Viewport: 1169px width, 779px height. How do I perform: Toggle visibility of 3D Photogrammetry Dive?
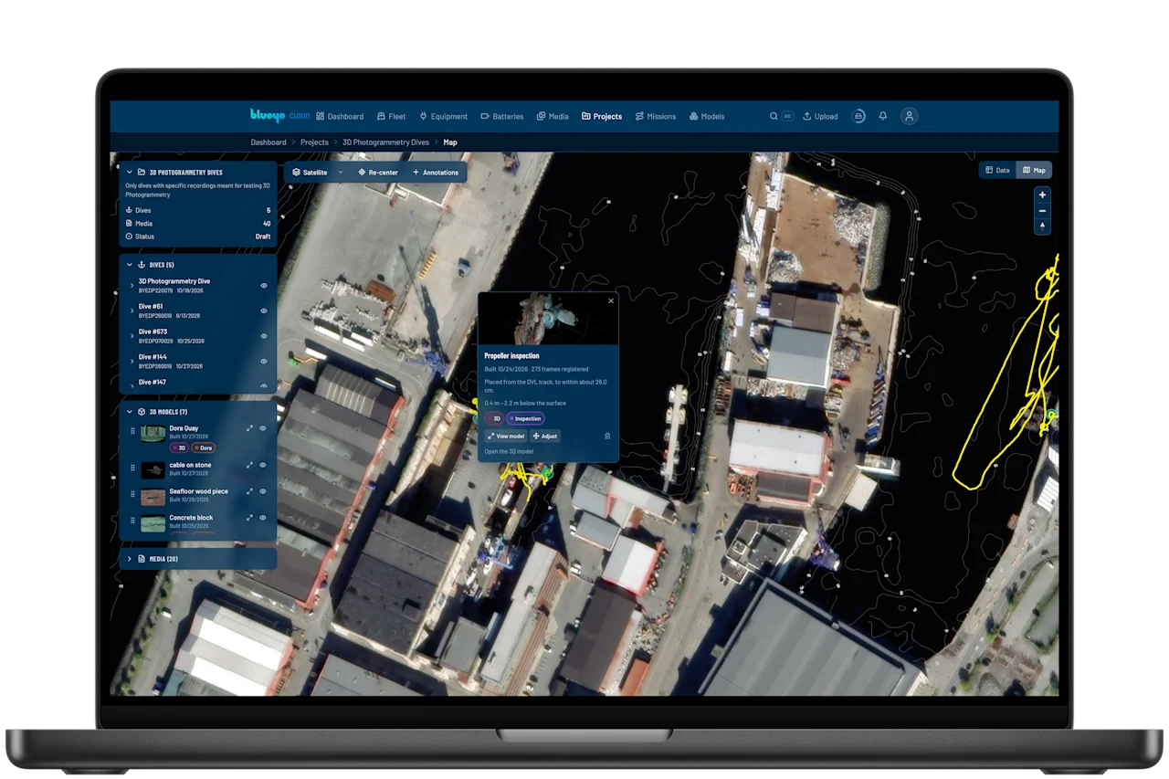[264, 286]
